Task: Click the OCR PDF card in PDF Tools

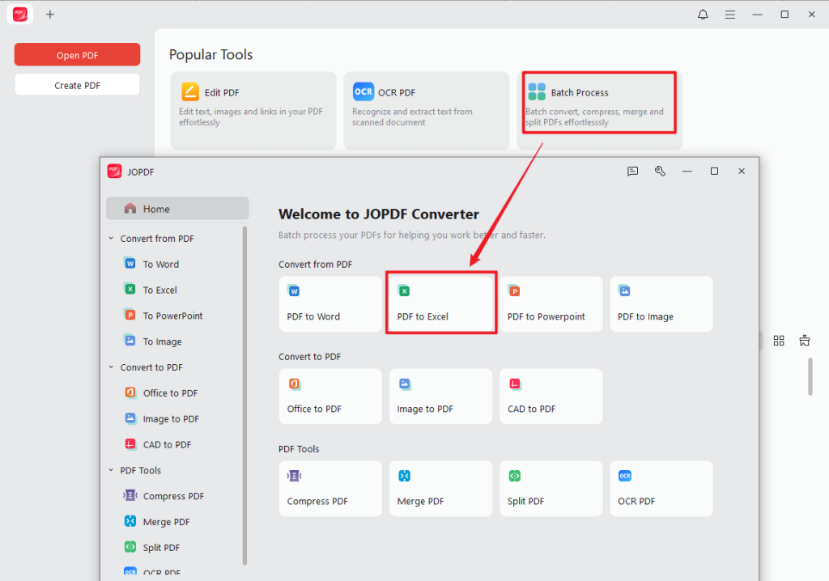Action: point(661,489)
